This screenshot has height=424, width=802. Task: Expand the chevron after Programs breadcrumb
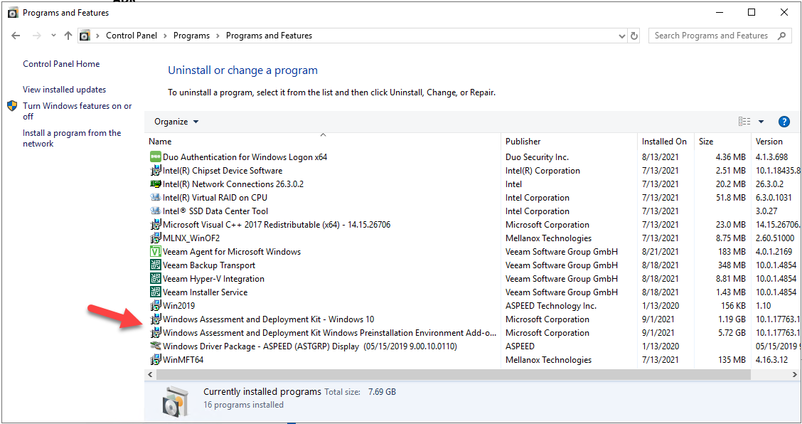click(218, 36)
